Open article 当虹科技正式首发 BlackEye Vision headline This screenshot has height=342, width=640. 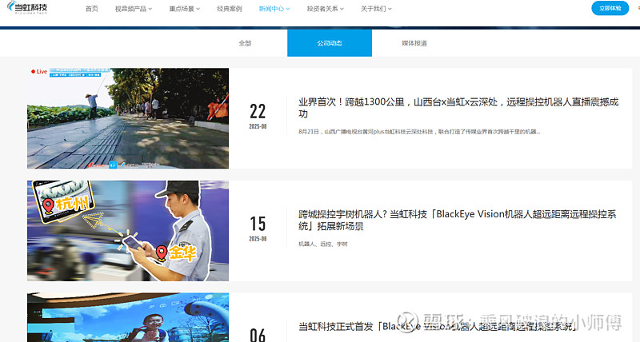tap(438, 326)
